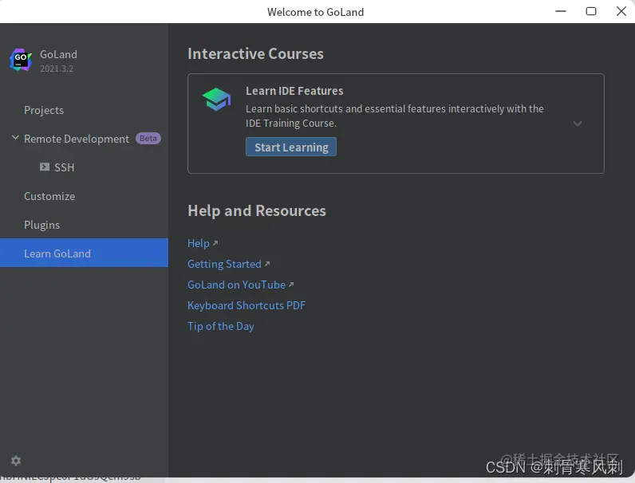Click the Start Learning button
The height and width of the screenshot is (483, 635).
tap(291, 147)
